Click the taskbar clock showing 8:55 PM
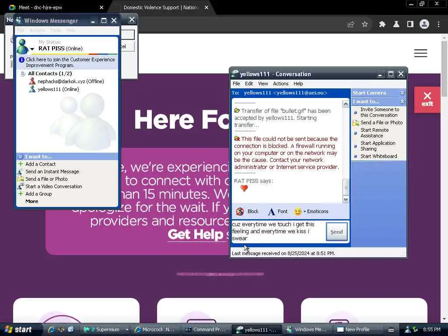 coord(432,329)
